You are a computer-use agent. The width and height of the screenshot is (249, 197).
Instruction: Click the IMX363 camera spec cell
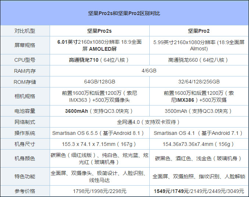coord(99,96)
